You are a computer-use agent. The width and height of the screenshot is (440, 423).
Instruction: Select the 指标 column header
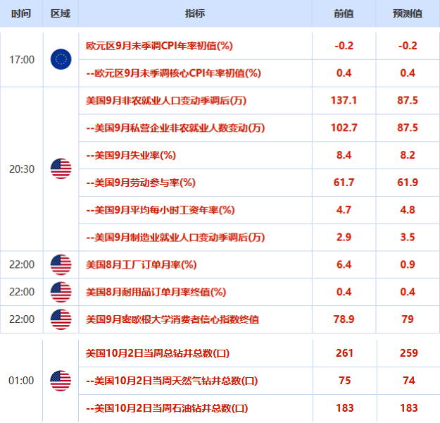coord(195,13)
